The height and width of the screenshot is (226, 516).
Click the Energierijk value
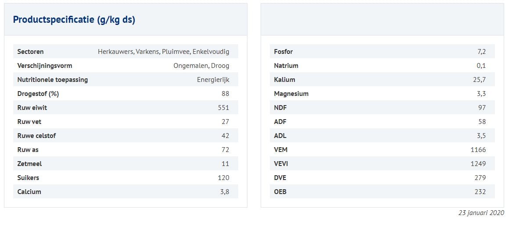[x=213, y=80]
